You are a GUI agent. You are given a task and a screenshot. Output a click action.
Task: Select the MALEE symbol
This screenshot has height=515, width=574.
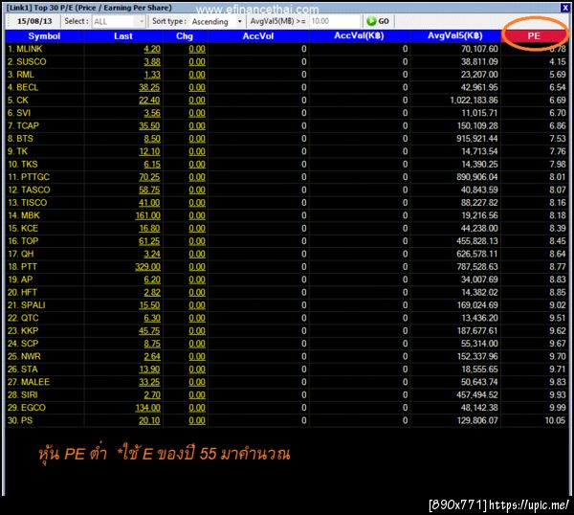pos(35,382)
